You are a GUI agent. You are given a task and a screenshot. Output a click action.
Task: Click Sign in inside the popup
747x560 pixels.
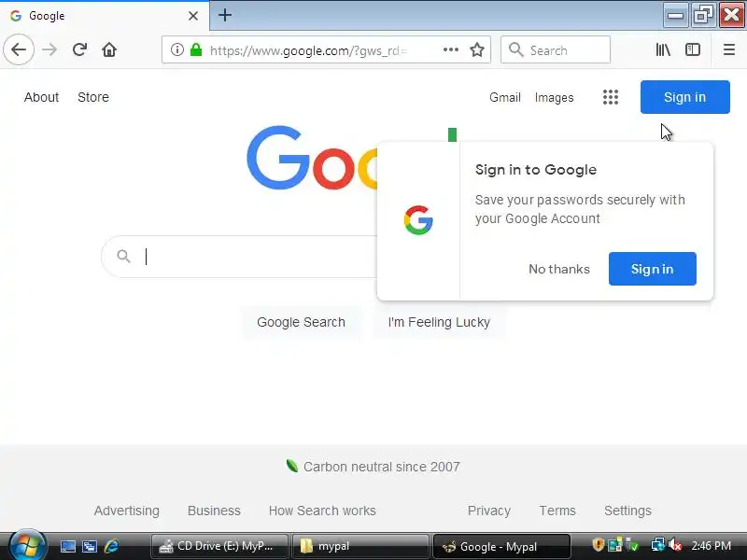(652, 269)
